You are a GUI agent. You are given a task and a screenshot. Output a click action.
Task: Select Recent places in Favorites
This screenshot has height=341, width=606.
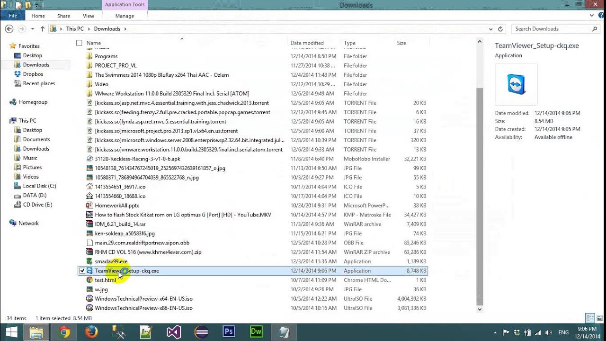pos(39,83)
